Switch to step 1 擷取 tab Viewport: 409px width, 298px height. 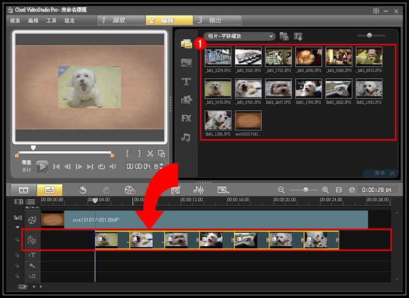[121, 20]
